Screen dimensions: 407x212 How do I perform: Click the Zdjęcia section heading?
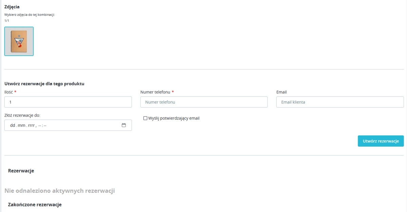[12, 7]
